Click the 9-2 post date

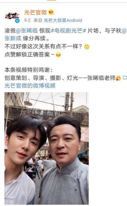tap(27, 20)
